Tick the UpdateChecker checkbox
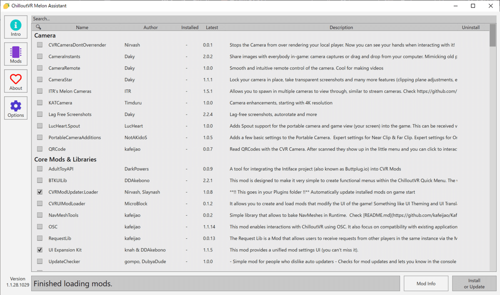The width and height of the screenshot is (500, 295). click(x=40, y=261)
